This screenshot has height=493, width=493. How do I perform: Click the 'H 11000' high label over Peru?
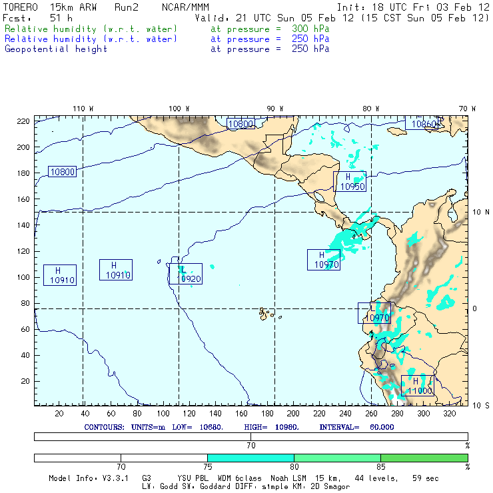click(x=418, y=386)
